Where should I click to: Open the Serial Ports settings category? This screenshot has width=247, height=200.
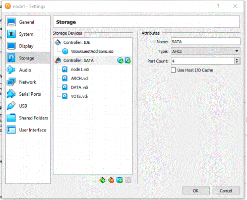click(28, 94)
